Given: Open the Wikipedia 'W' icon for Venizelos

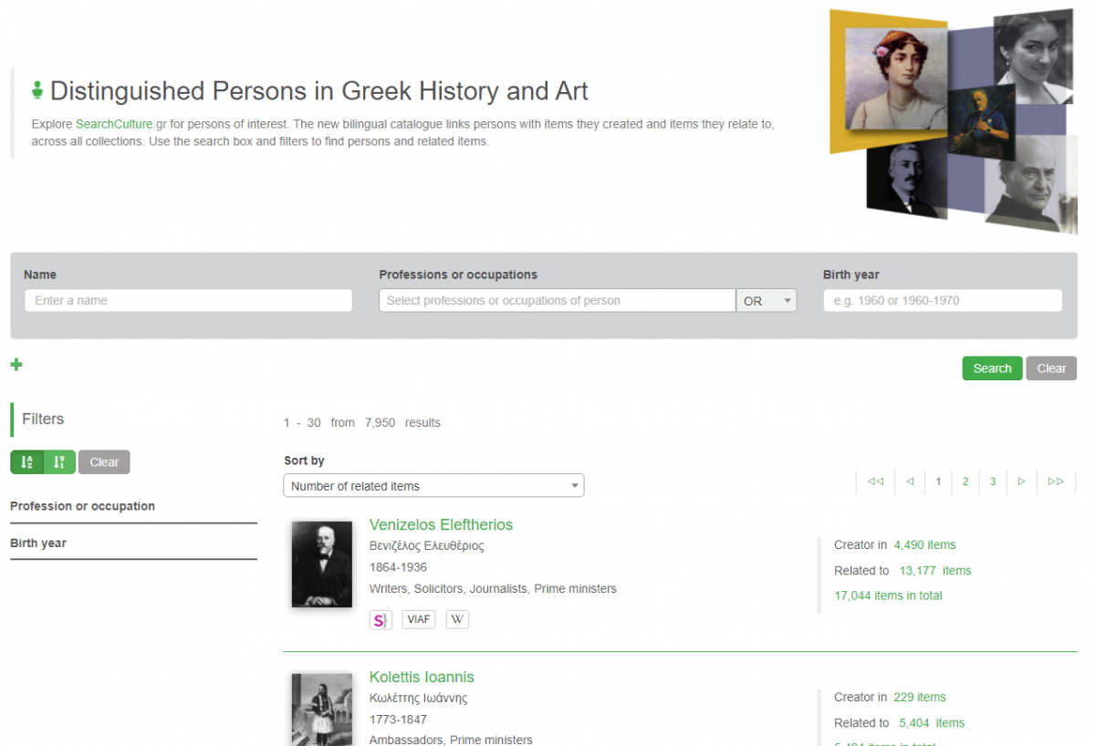Looking at the screenshot, I should tap(458, 620).
